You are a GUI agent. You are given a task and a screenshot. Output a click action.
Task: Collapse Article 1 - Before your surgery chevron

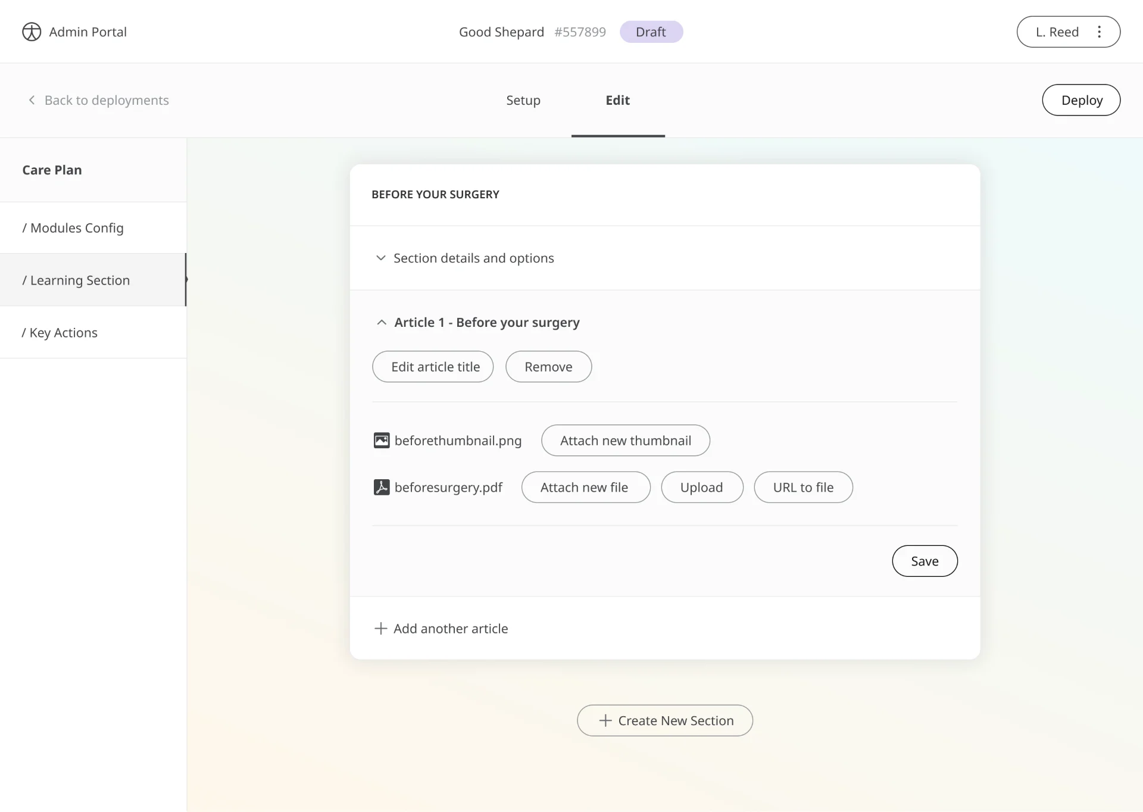click(x=382, y=322)
